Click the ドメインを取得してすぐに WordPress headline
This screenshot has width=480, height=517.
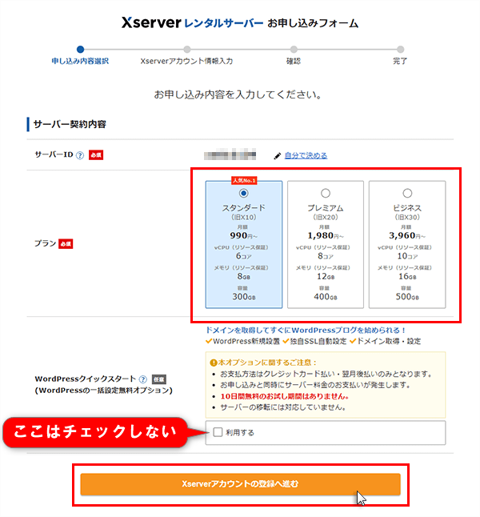[306, 330]
